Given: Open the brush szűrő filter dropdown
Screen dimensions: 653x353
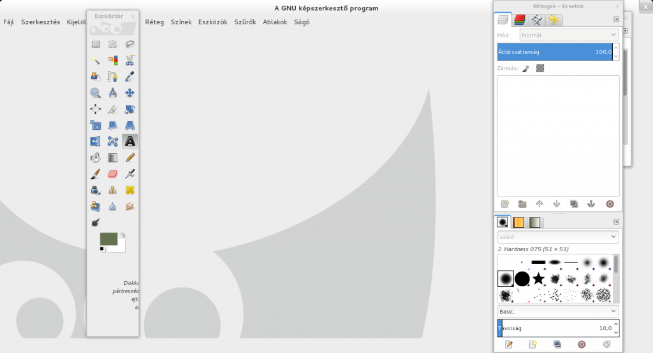Looking at the screenshot, I should pos(558,237).
